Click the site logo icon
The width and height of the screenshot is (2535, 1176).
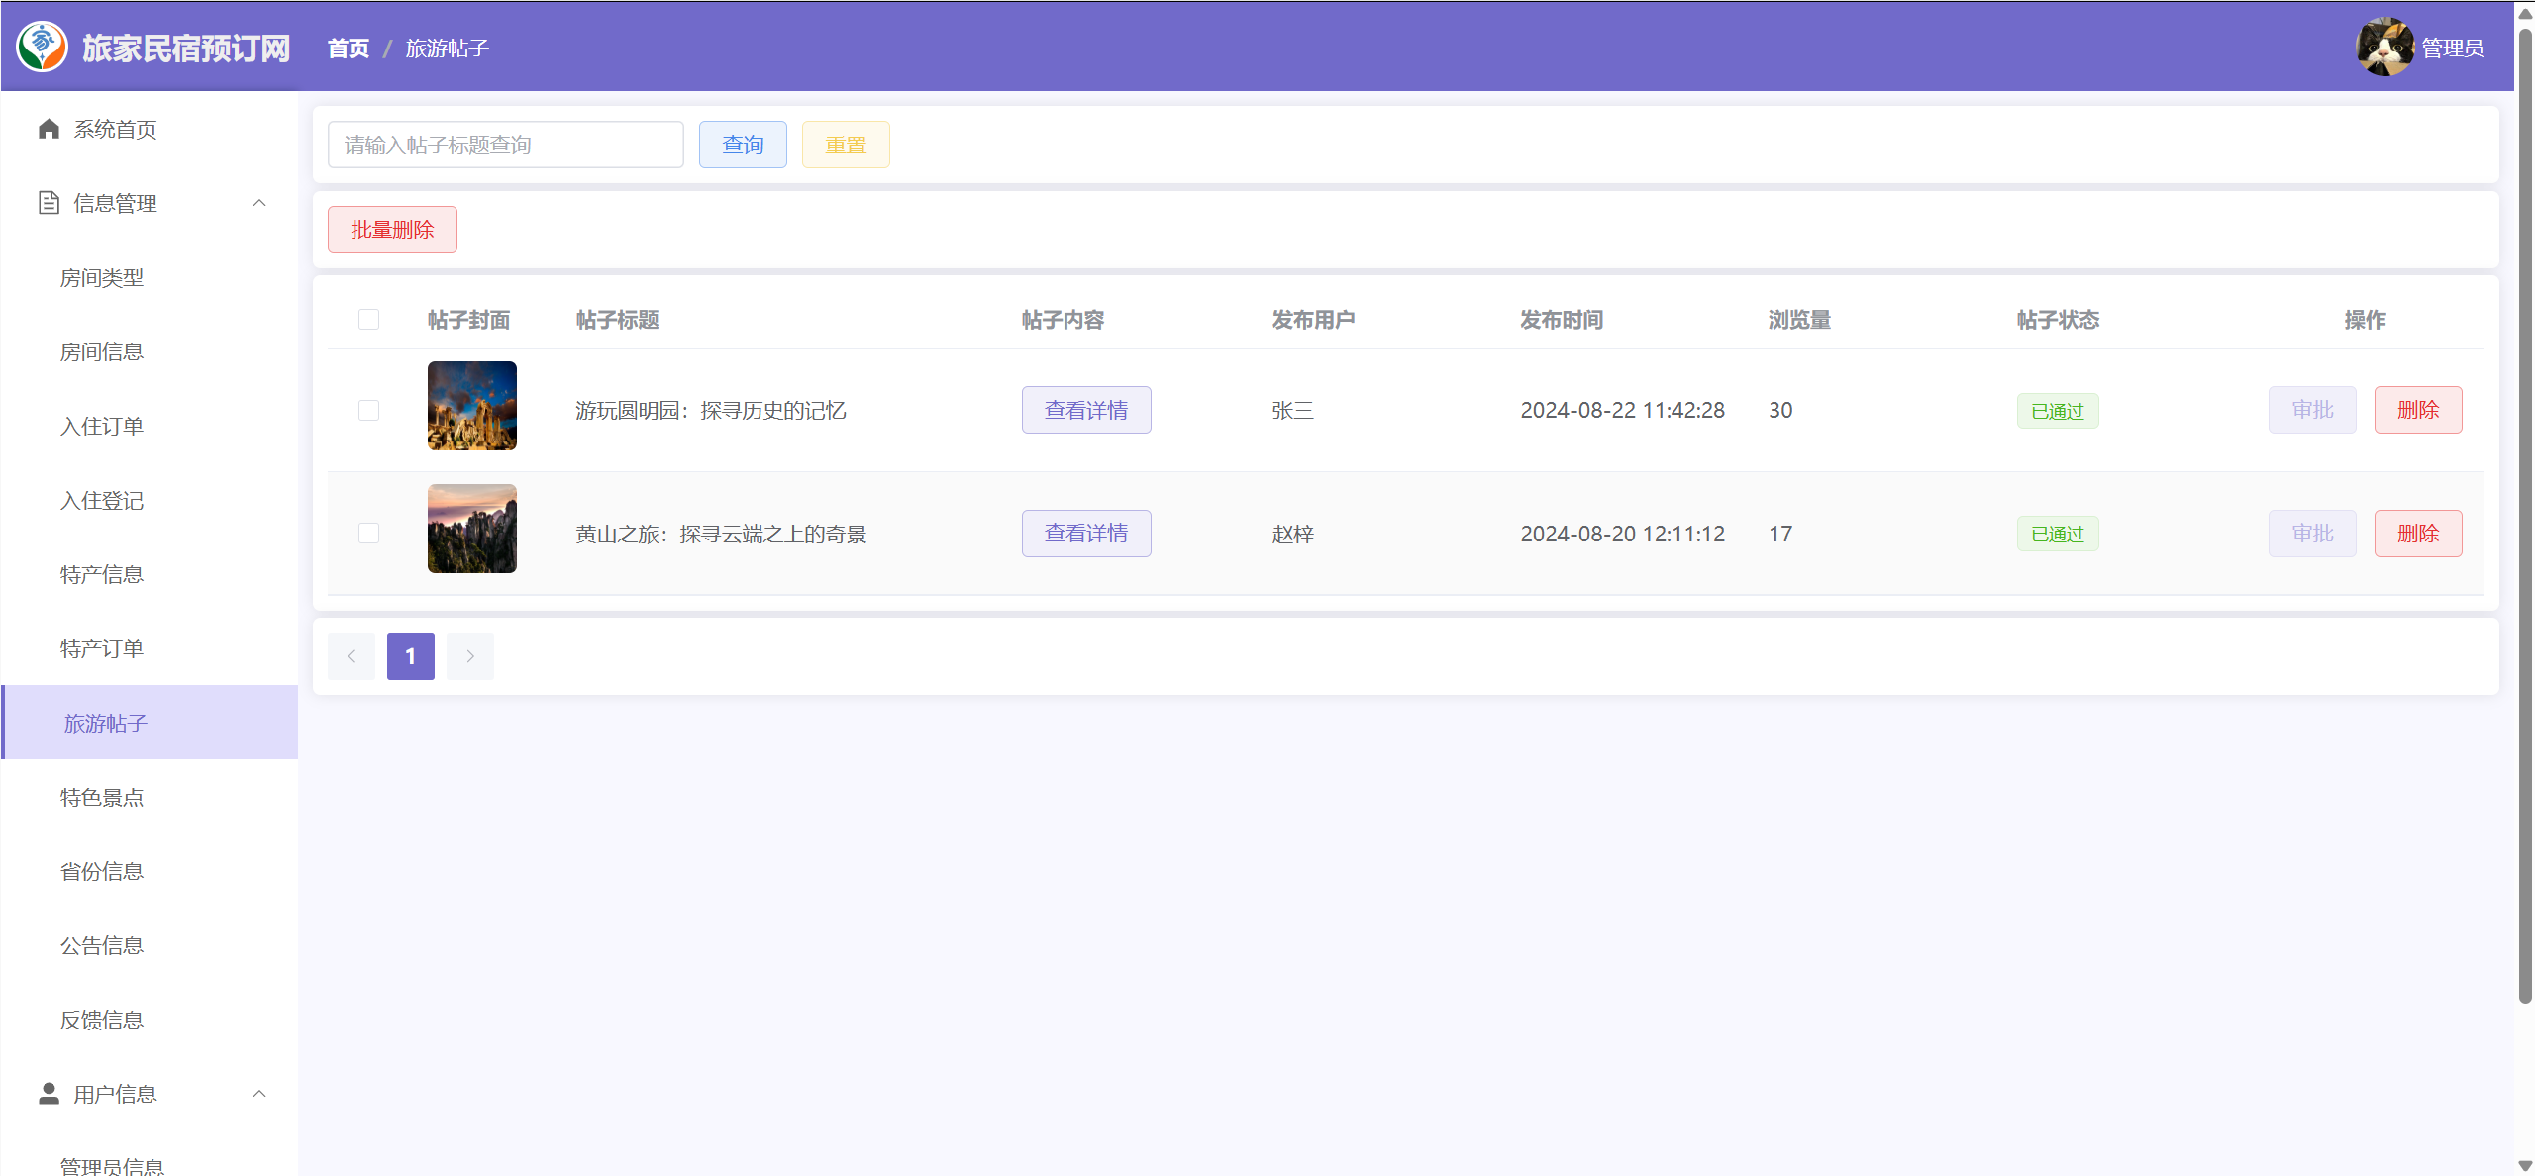[42, 47]
